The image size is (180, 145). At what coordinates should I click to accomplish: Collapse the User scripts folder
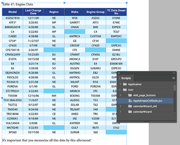click(120, 90)
